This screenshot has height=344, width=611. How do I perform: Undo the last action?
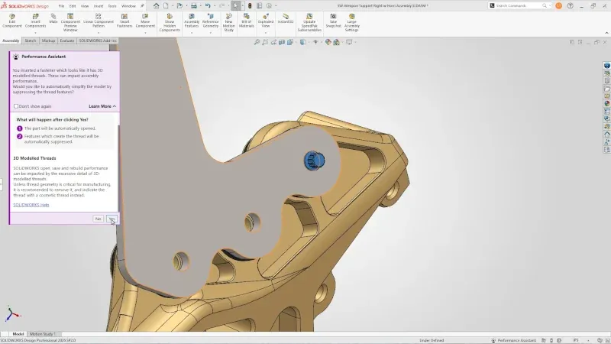point(208,6)
